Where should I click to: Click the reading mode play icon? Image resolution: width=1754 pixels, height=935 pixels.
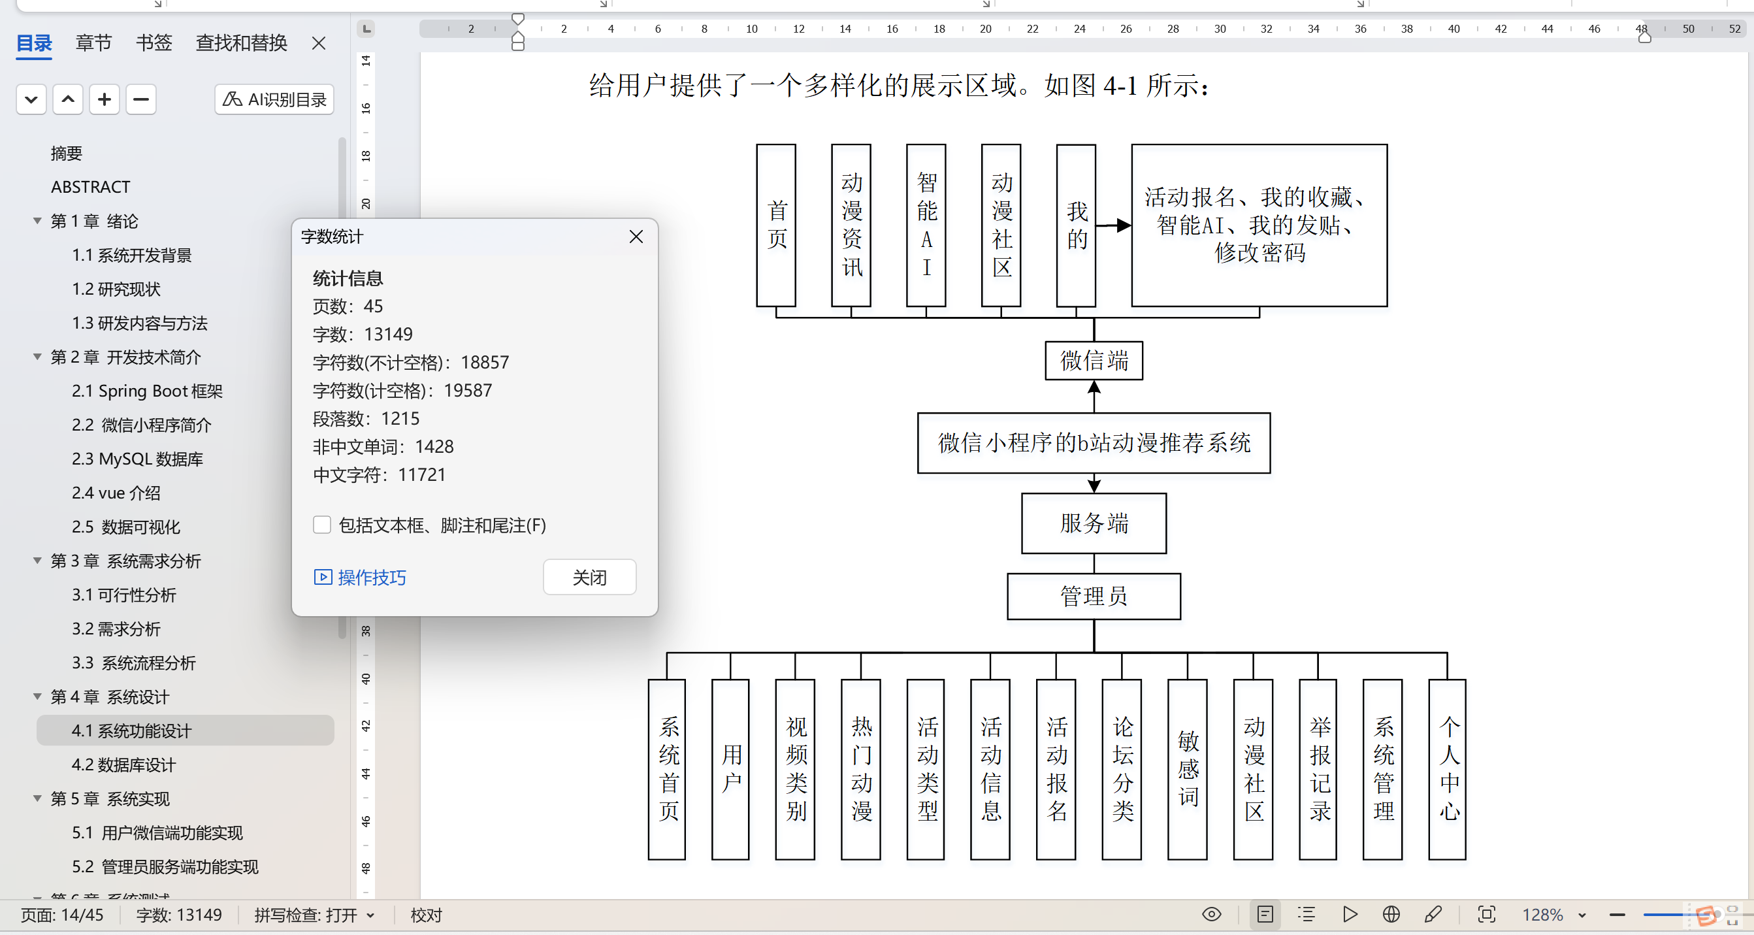pyautogui.click(x=1349, y=914)
